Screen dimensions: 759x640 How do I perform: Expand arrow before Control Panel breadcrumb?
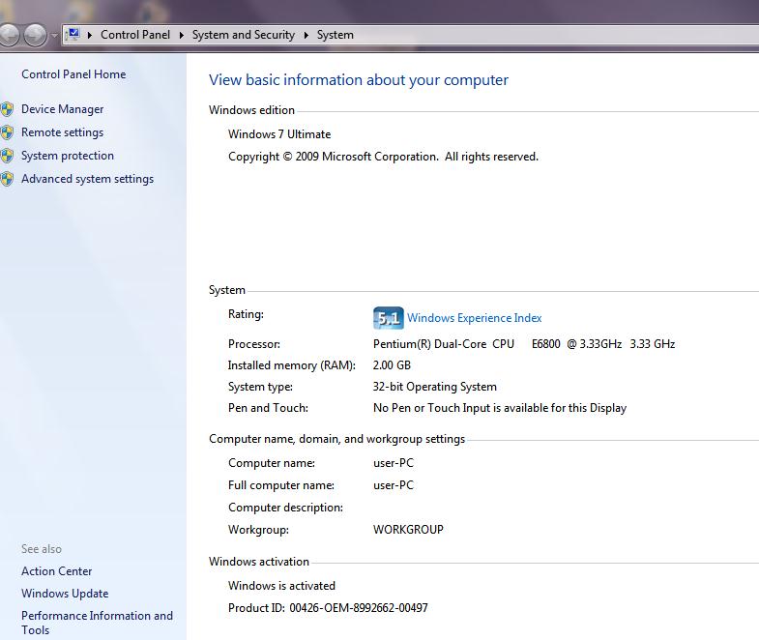coord(90,35)
